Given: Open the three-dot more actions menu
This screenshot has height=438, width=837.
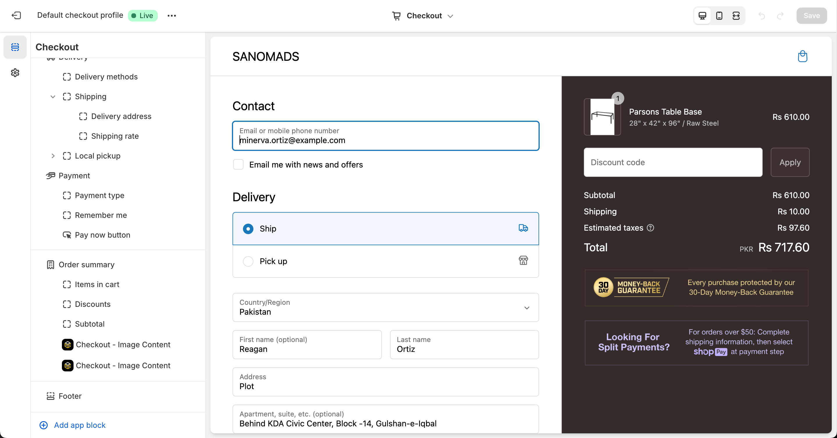Looking at the screenshot, I should tap(171, 16).
